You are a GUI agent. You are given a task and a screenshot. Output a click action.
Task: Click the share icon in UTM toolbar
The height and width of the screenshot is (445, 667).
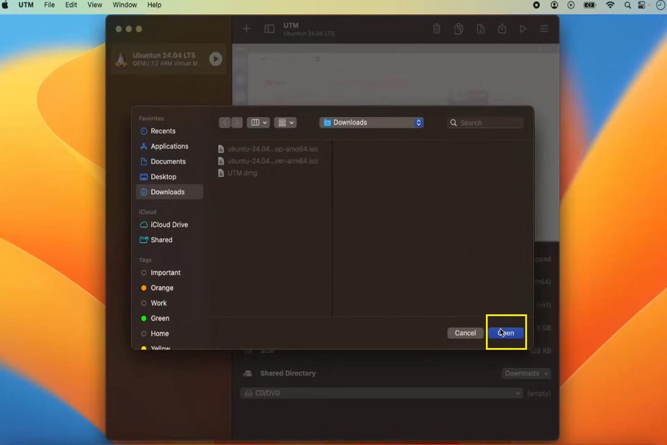[502, 29]
